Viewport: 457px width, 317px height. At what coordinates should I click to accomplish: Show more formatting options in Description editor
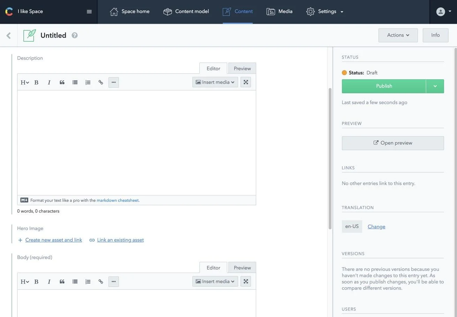114,82
